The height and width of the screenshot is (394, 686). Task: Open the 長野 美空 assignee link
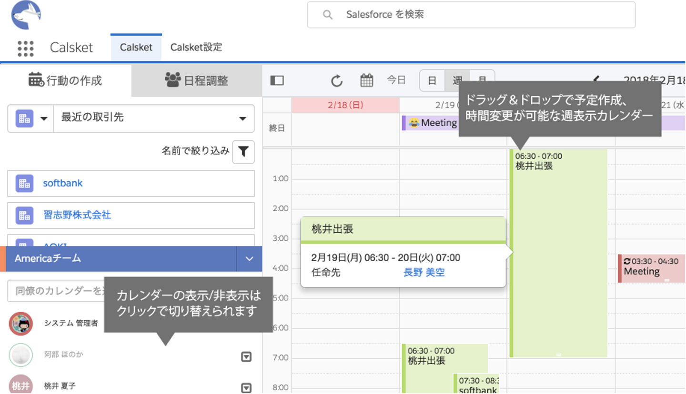[x=424, y=273]
